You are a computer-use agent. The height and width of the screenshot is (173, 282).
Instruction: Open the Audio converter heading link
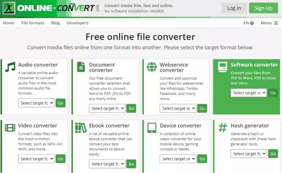tap(38, 65)
